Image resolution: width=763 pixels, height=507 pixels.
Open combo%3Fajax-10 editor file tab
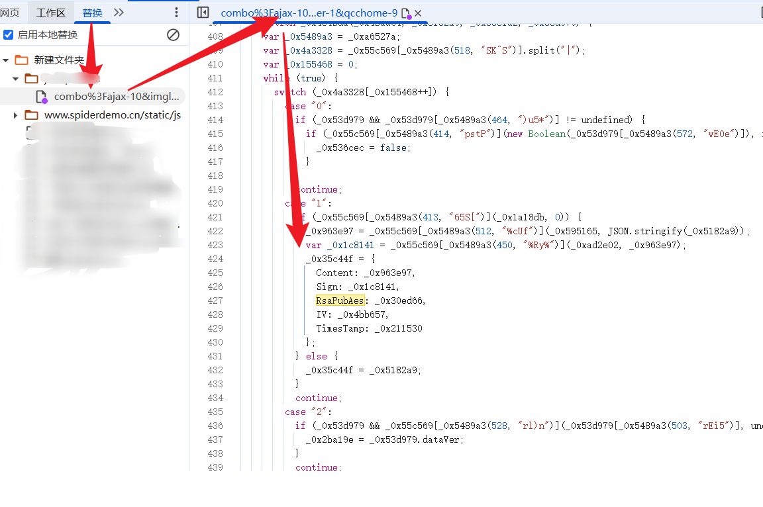click(x=309, y=13)
